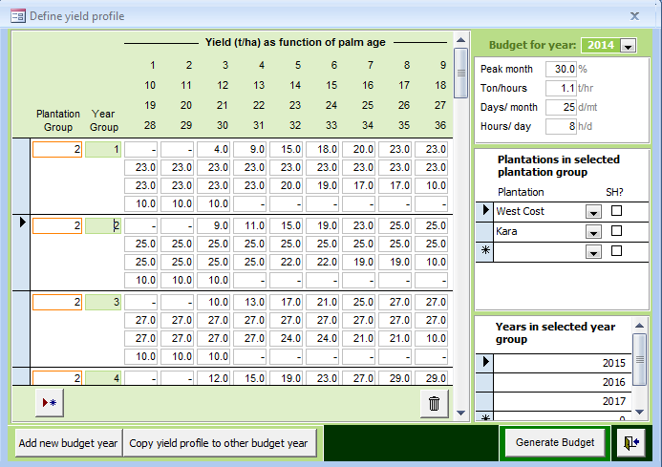Image resolution: width=662 pixels, height=467 pixels.
Task: Toggle SH checkbox for Kara
Action: (616, 230)
